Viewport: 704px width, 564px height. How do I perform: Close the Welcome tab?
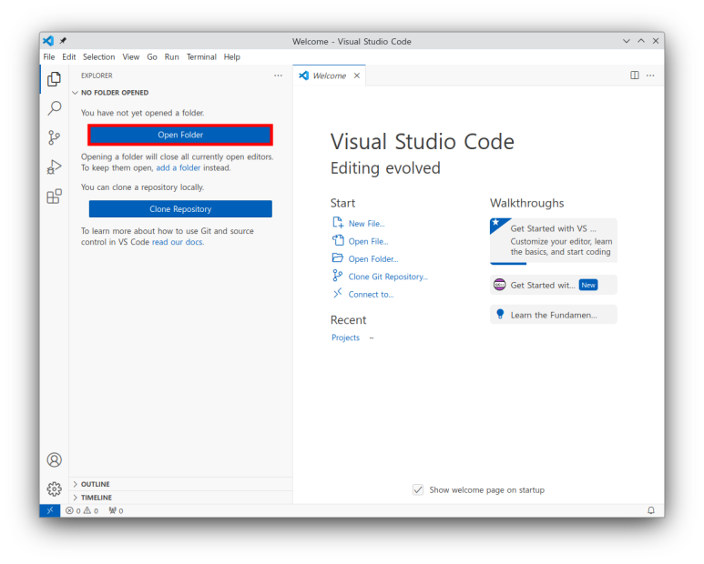click(357, 76)
